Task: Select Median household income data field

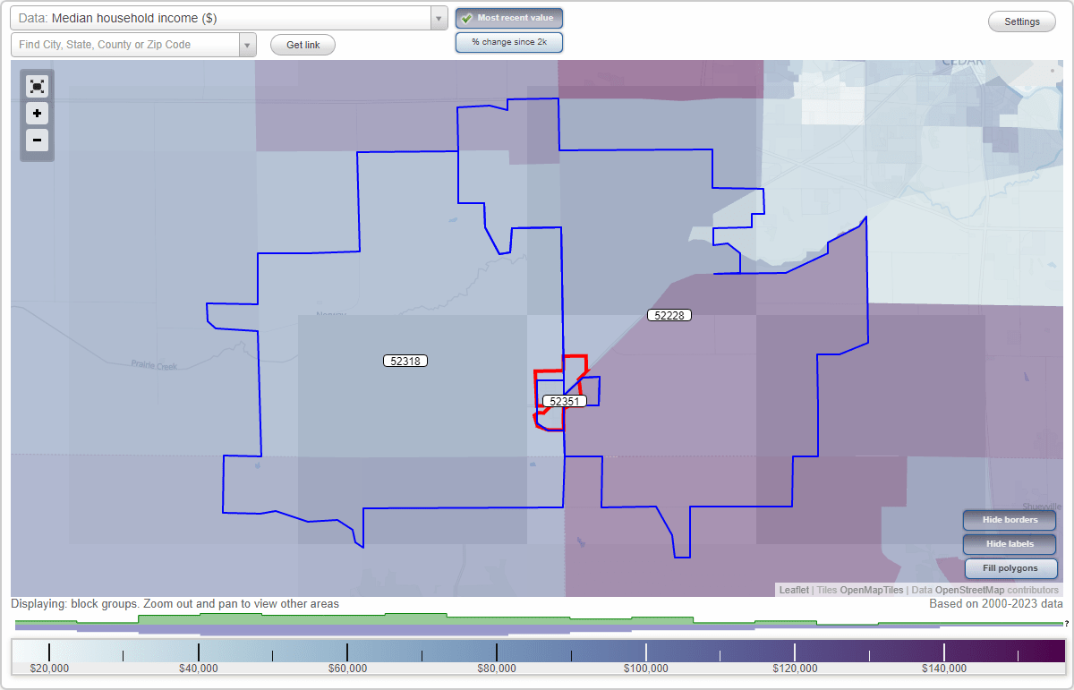Action: tap(220, 18)
